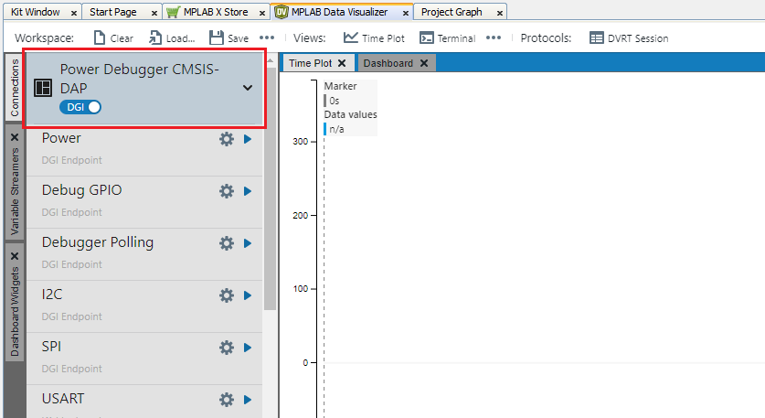Add a Time Plot view
The image size is (765, 418).
tap(374, 38)
